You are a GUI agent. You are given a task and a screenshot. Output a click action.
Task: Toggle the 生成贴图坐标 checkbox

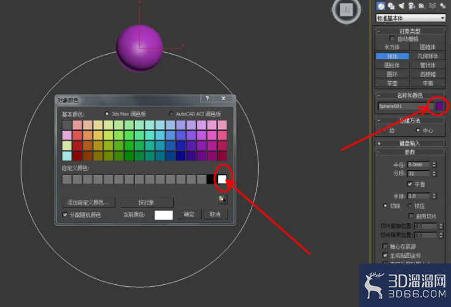[x=385, y=255]
